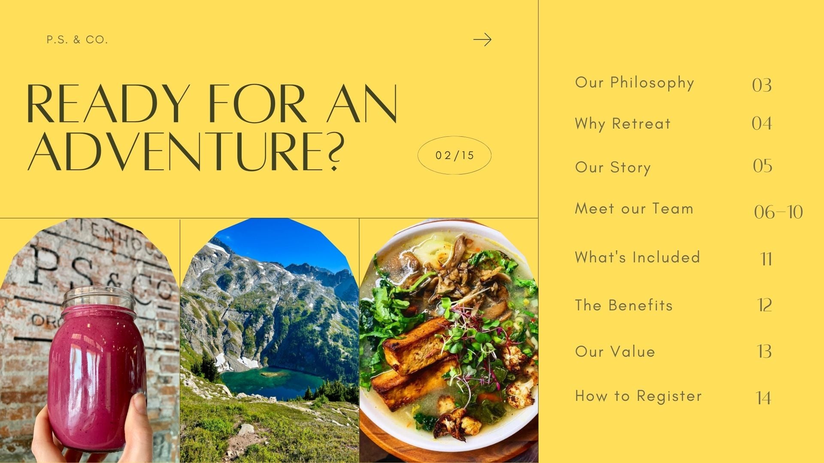This screenshot has width=824, height=463.
Task: Select the mountain lake photo
Action: click(x=269, y=341)
